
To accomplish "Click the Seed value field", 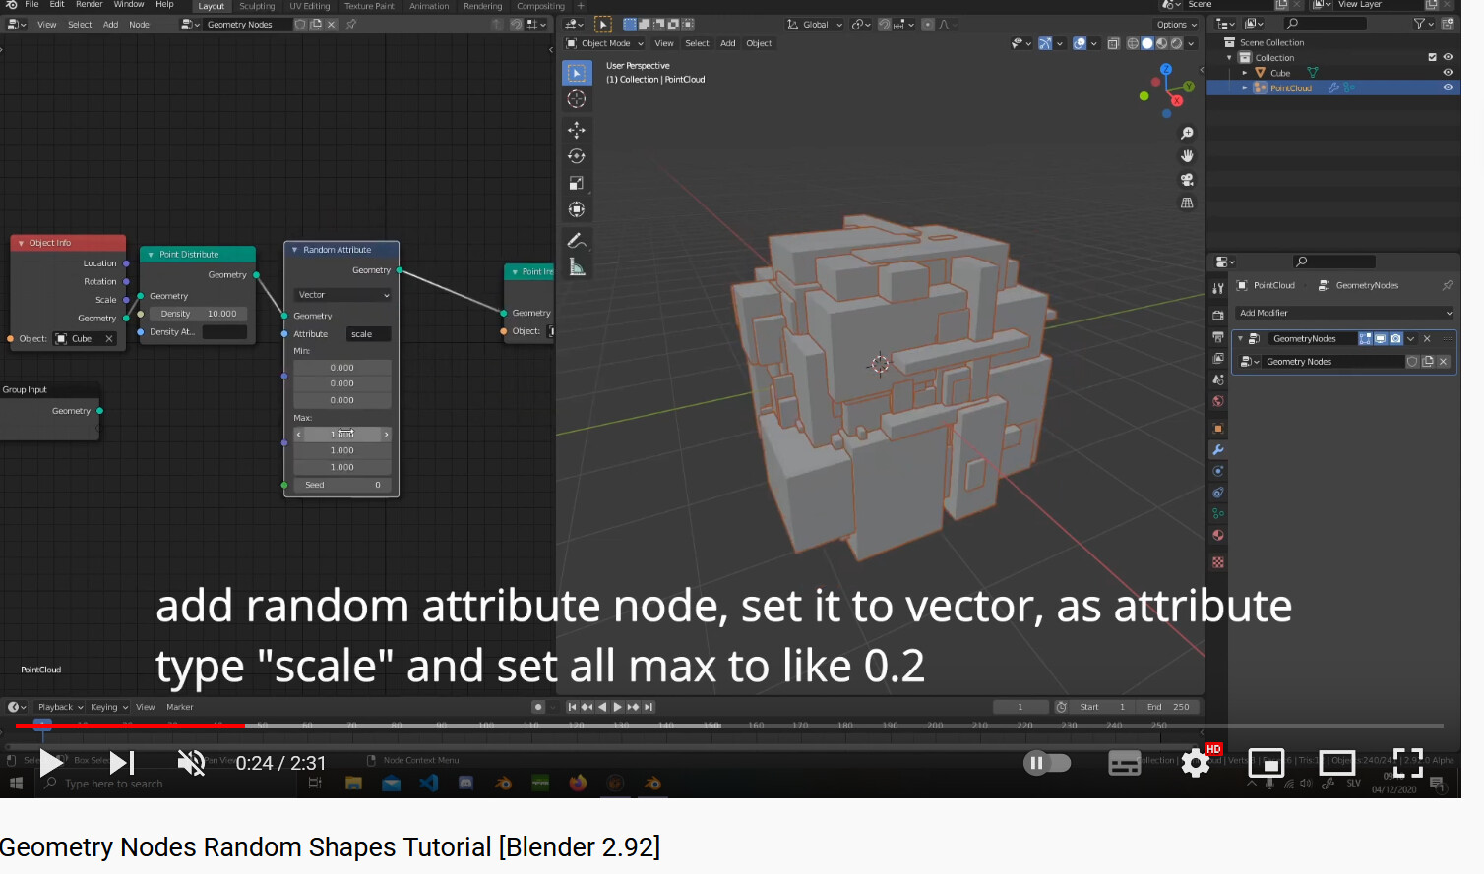I will click(342, 485).
